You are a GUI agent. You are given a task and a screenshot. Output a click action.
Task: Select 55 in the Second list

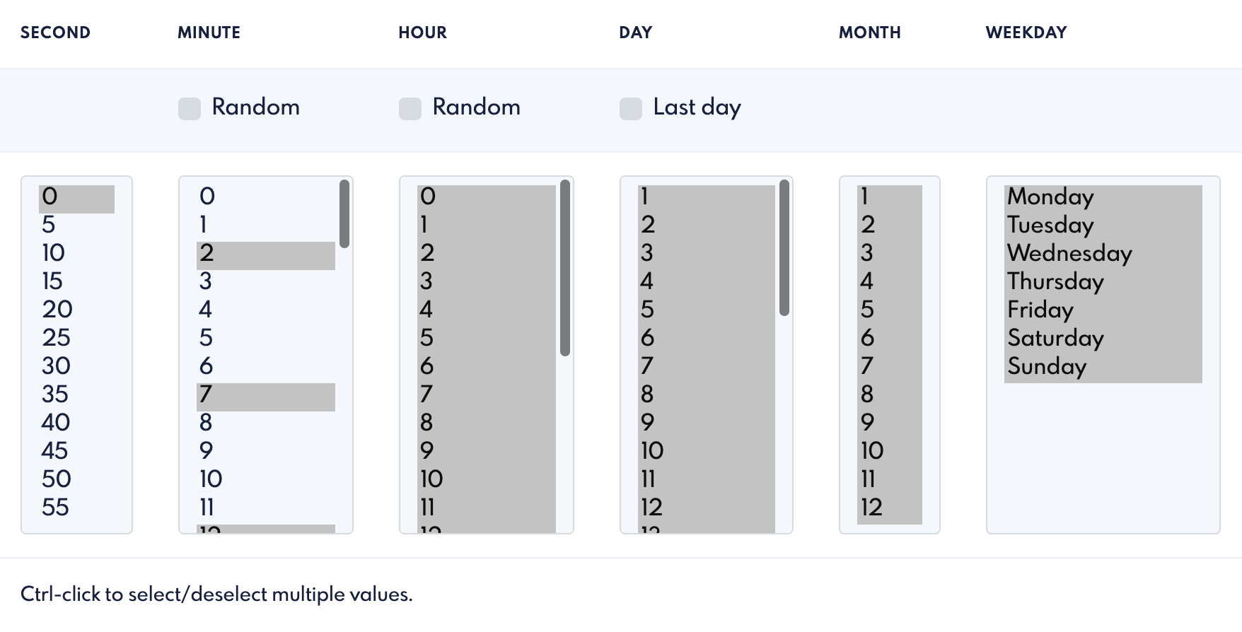point(56,508)
